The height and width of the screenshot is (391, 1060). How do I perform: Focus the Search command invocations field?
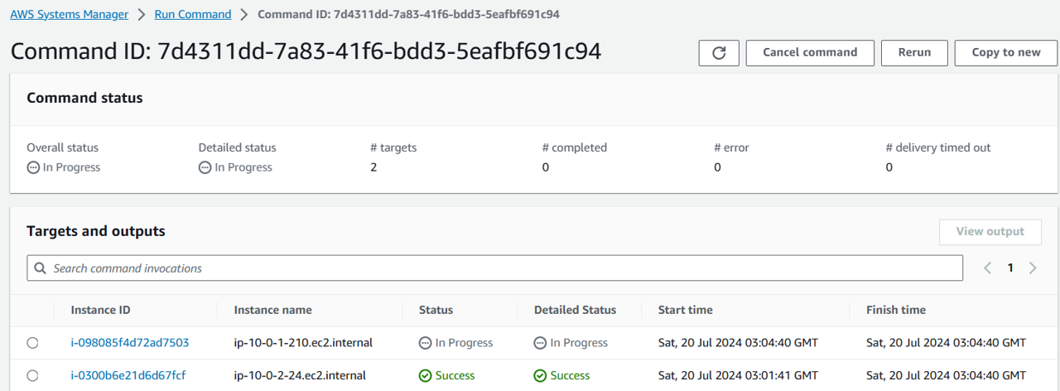(497, 268)
